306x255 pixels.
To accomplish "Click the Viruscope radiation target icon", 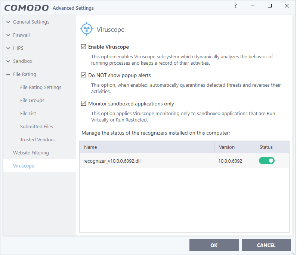I will click(x=87, y=29).
